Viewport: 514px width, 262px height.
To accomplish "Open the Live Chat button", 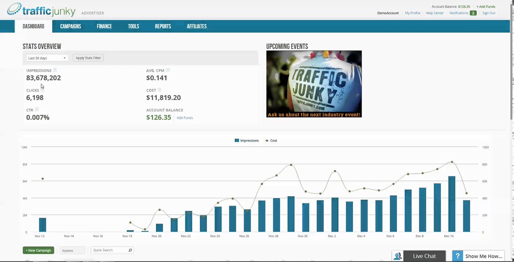I will 419,256.
